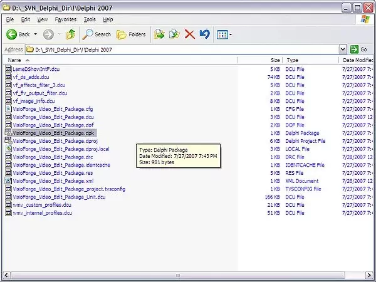Click file name VisioForge_Video_Edit_Package_Unit.dcu
Viewport: 376px width, 282px height.
click(x=60, y=197)
